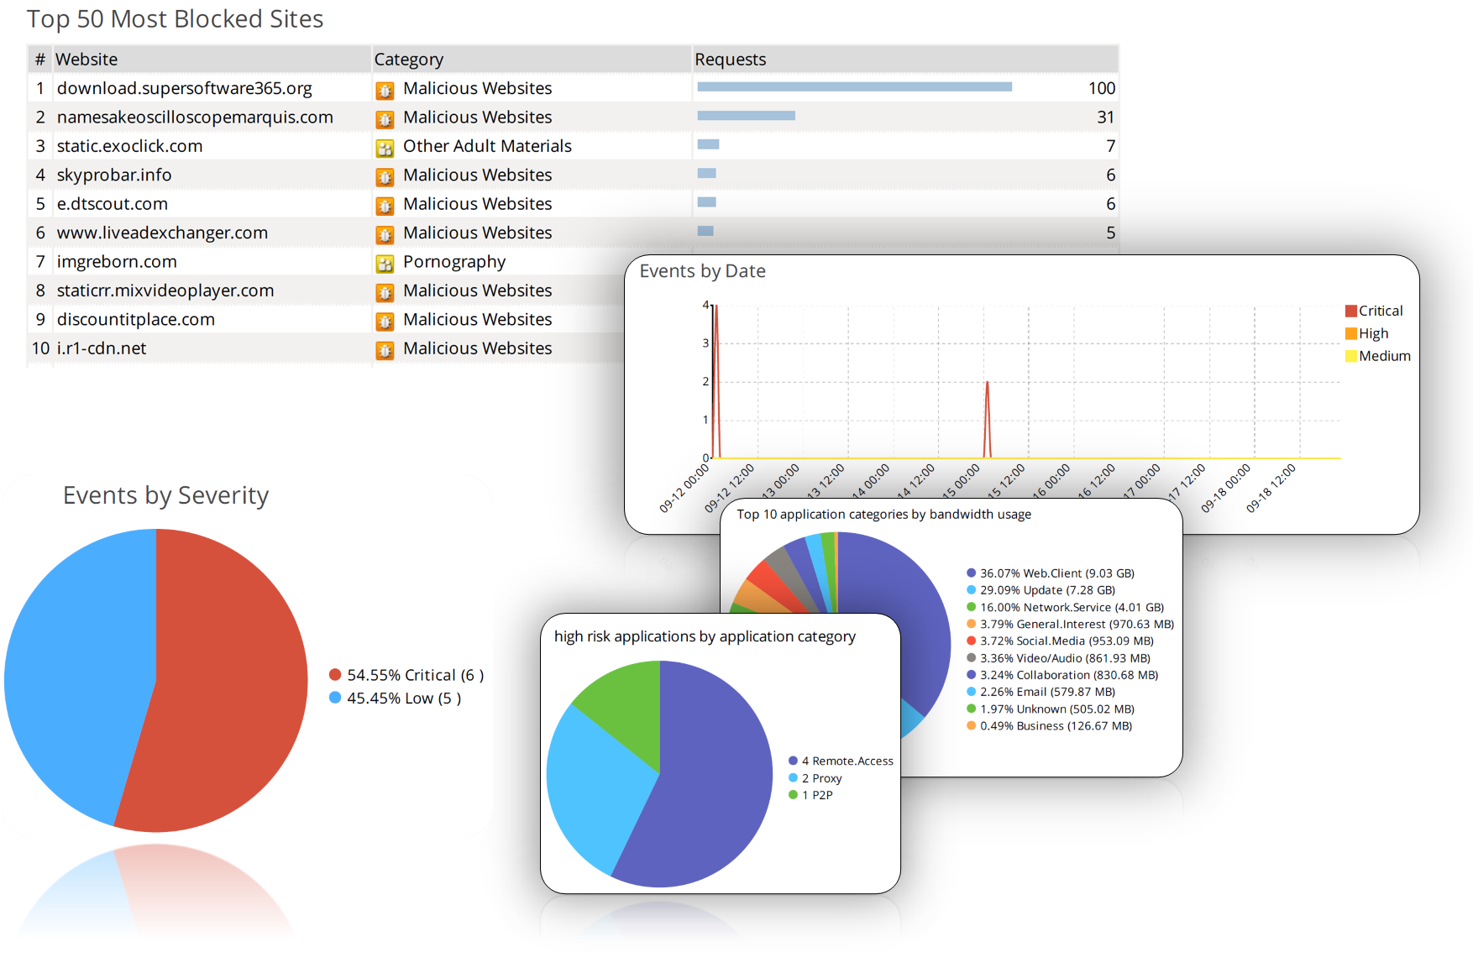Click 3.79% General.Interest legend entry
This screenshot has height=973, width=1473.
[1070, 624]
